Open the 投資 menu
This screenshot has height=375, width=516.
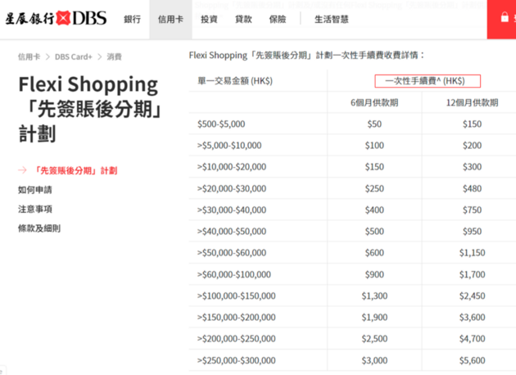(x=209, y=20)
